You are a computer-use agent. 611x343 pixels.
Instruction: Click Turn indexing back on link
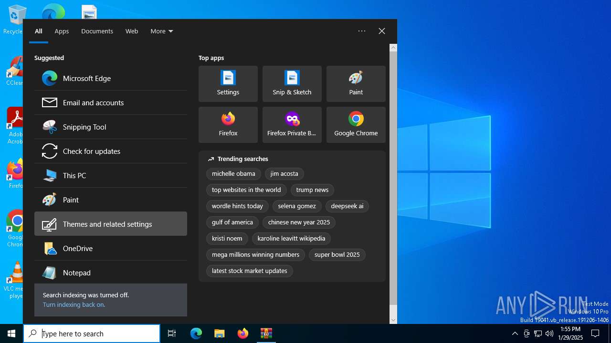point(74,304)
